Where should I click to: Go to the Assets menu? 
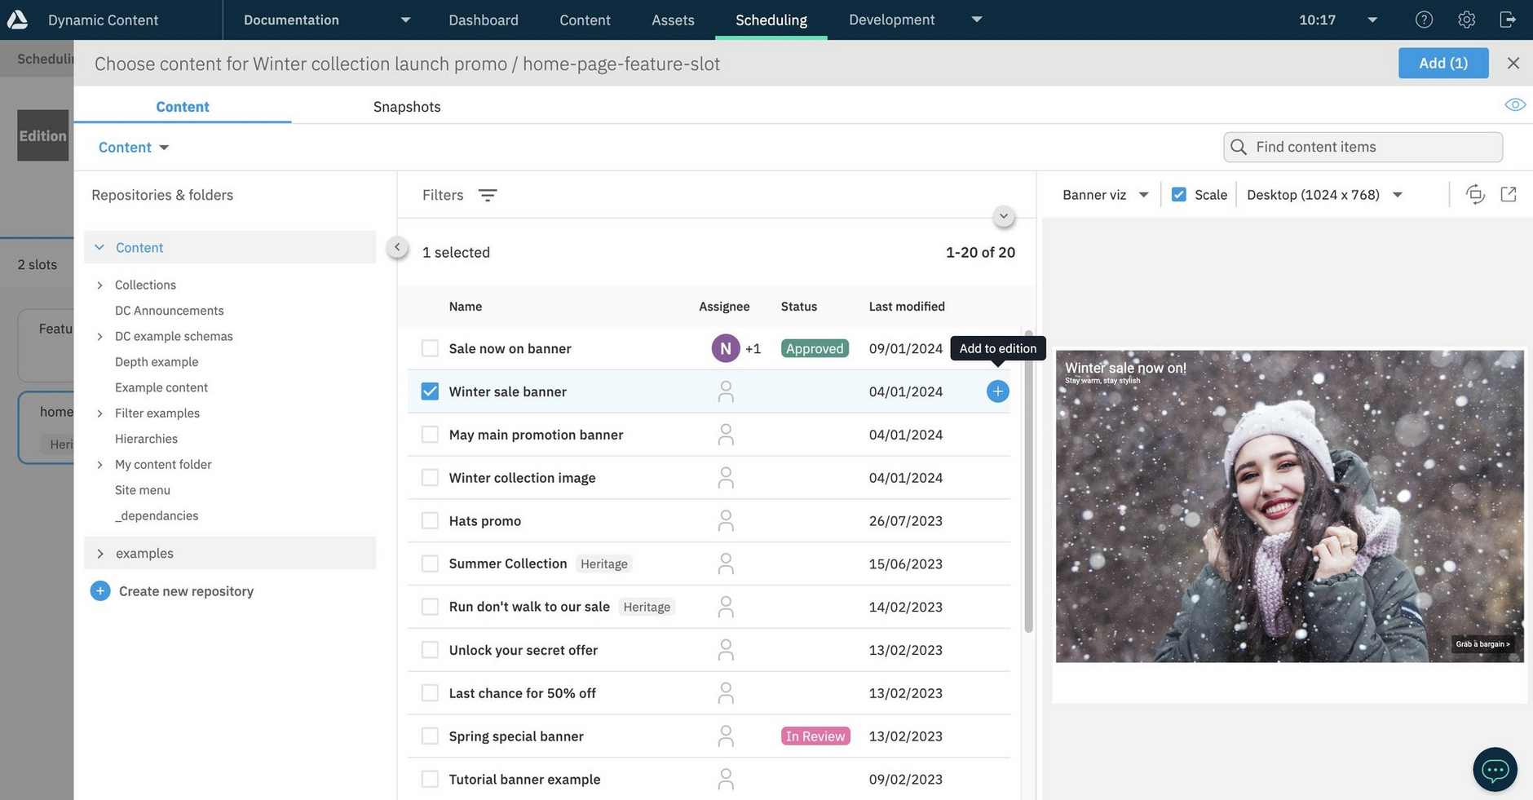click(673, 20)
